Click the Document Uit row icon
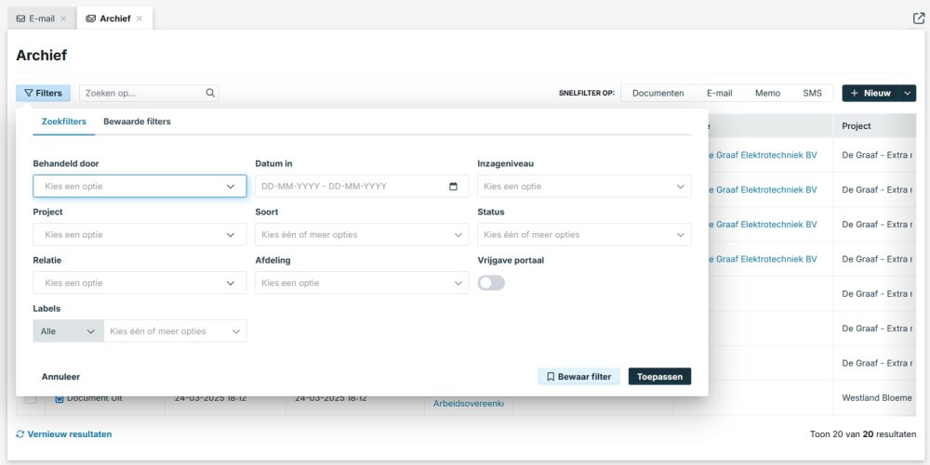The height and width of the screenshot is (465, 930). (60, 399)
